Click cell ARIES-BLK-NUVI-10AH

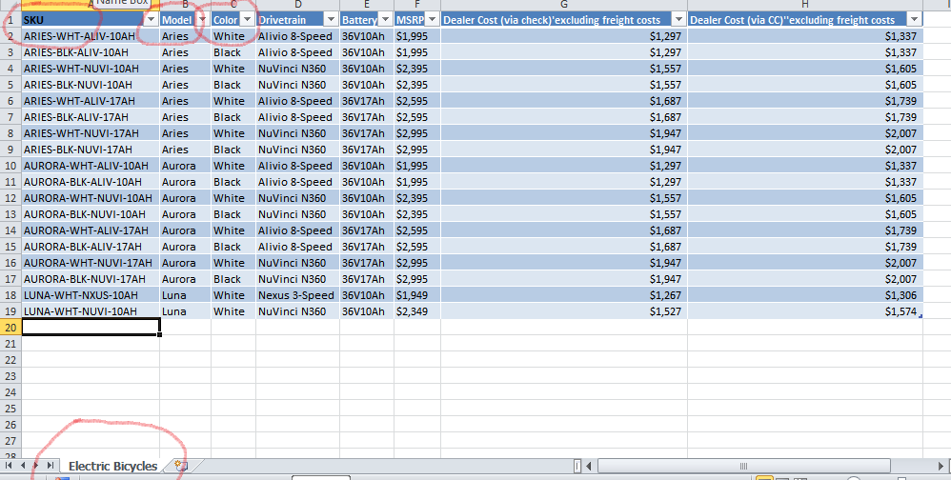pyautogui.click(x=91, y=85)
